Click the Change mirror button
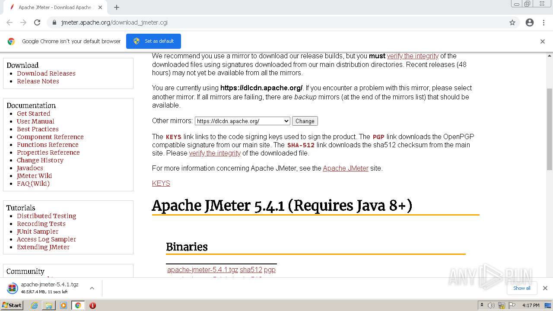This screenshot has height=311, width=553. click(305, 121)
